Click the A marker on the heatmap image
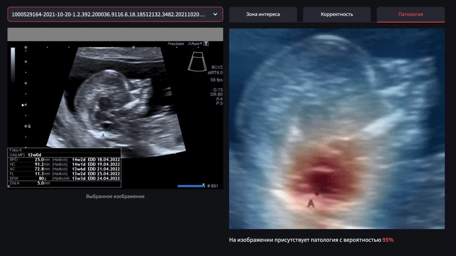Image resolution: width=456 pixels, height=256 pixels. click(311, 204)
